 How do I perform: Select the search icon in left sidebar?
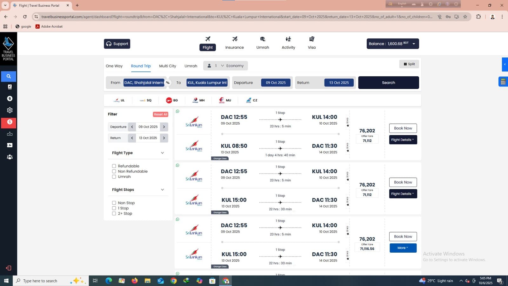[x=9, y=76]
